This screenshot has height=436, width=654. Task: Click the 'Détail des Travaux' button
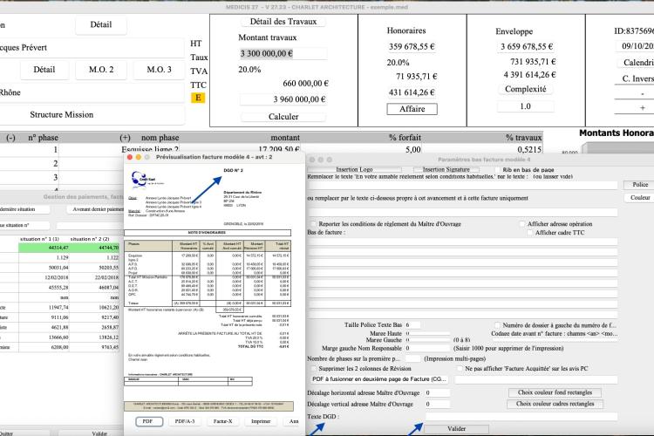[x=283, y=22]
